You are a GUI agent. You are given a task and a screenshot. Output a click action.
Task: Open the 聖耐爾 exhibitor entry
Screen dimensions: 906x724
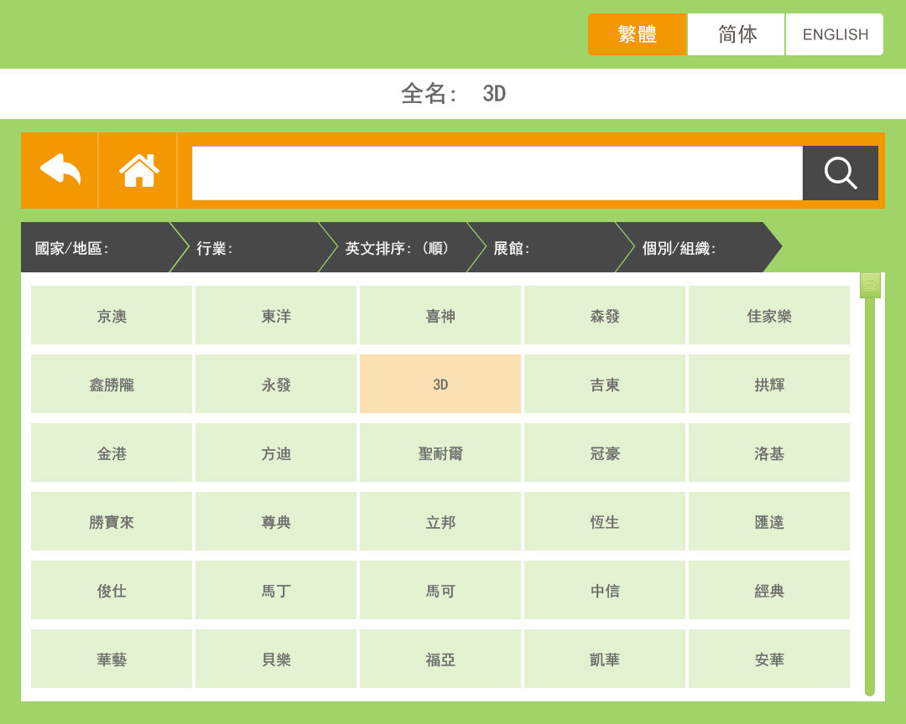tap(440, 453)
